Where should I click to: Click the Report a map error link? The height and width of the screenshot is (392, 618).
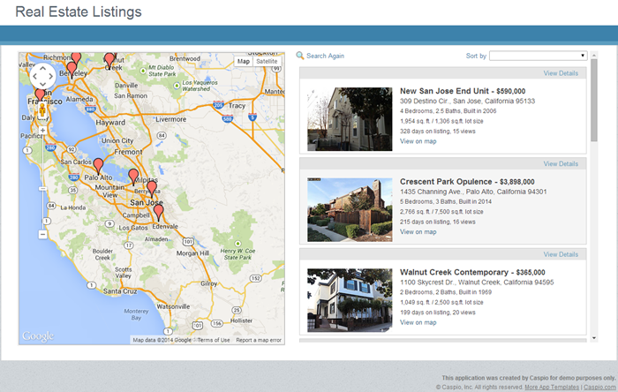coord(259,340)
